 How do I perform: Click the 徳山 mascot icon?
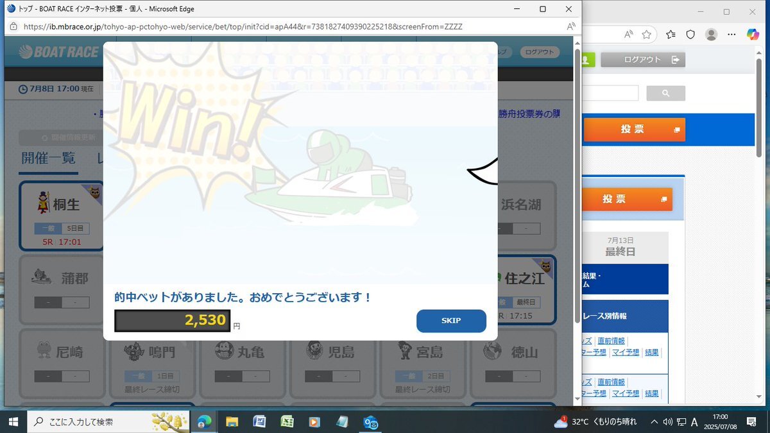click(x=493, y=351)
